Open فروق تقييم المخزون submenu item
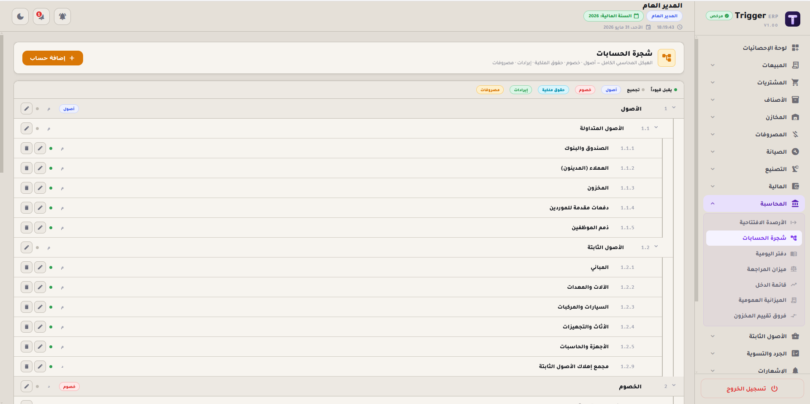 pyautogui.click(x=754, y=316)
